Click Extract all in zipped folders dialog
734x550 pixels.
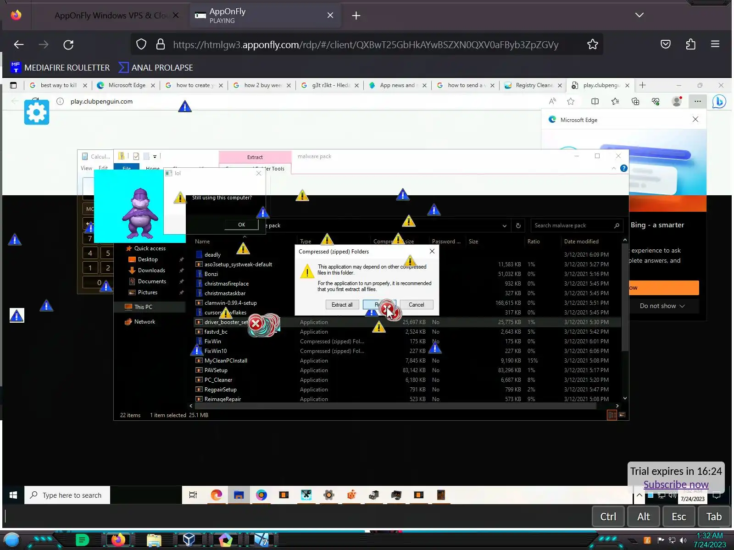point(342,305)
